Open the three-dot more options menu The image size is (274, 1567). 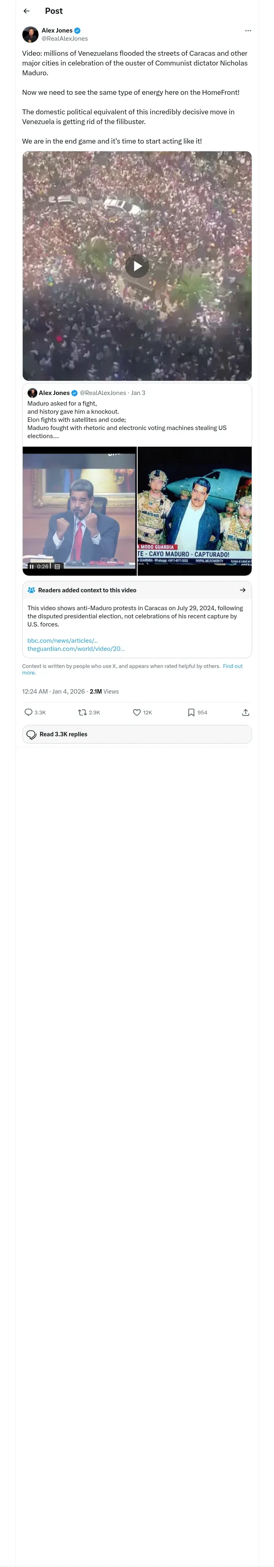[x=247, y=31]
